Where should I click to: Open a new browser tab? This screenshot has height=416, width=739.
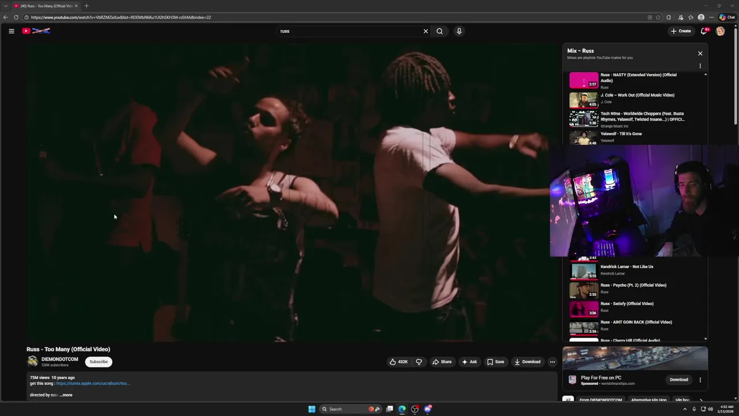click(87, 6)
